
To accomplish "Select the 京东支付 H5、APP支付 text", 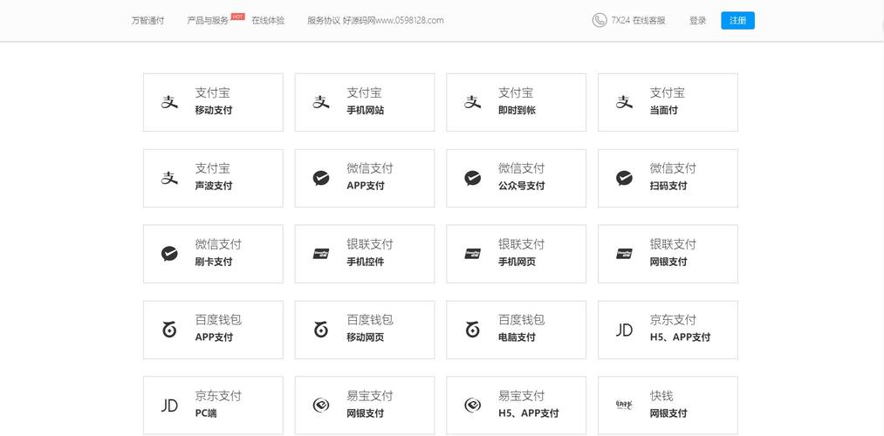I will (680, 329).
